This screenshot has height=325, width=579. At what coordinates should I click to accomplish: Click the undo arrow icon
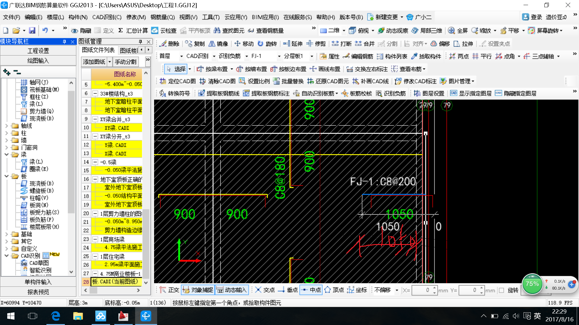[45, 30]
